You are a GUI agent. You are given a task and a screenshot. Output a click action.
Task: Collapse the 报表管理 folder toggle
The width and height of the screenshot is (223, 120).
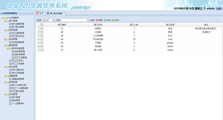click(5, 82)
